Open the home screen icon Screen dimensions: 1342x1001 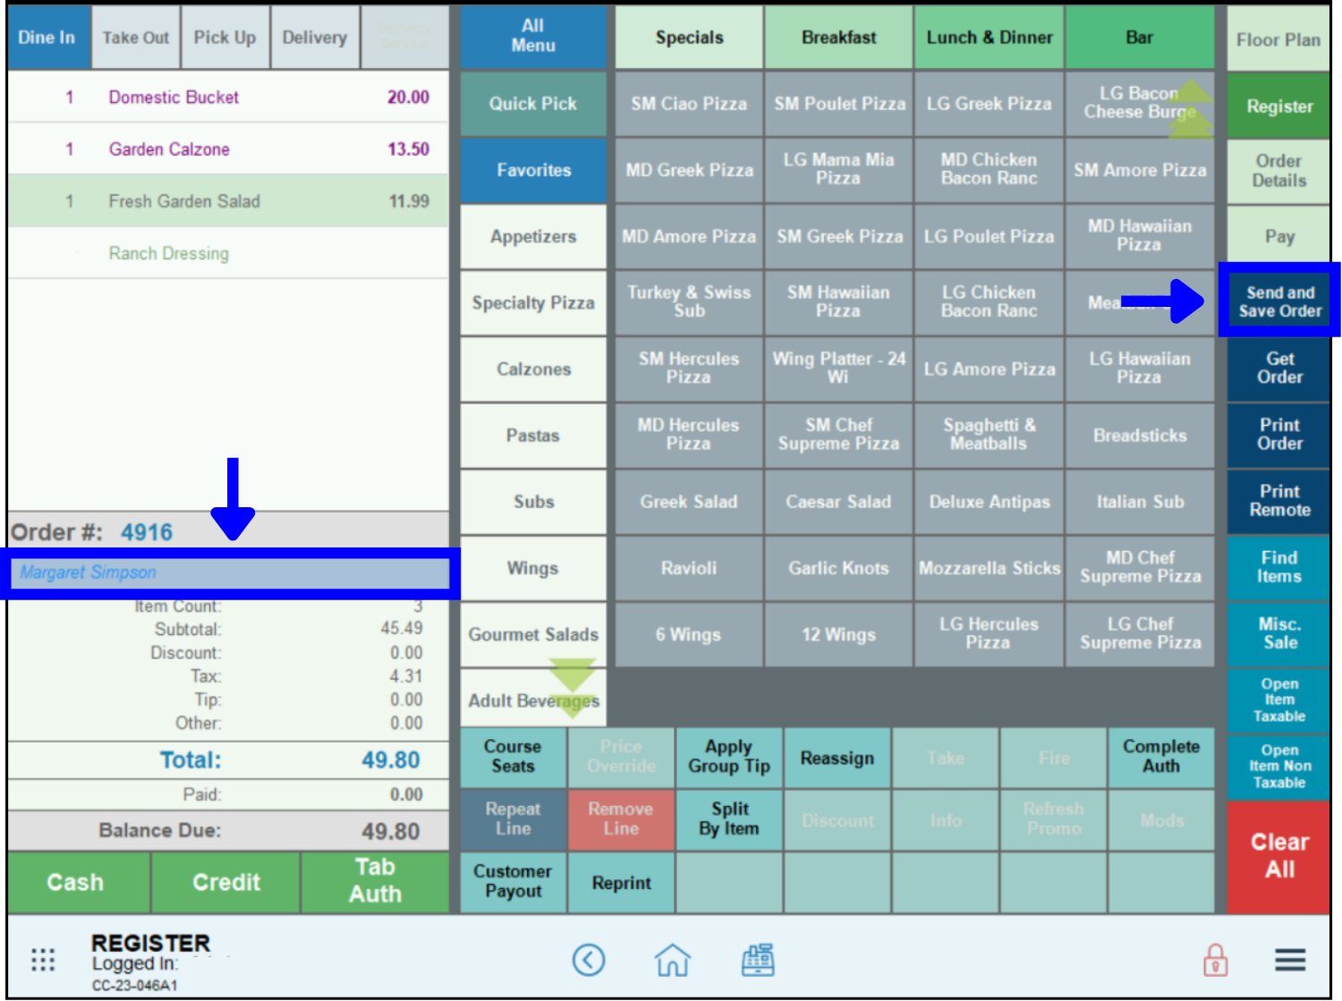[673, 960]
